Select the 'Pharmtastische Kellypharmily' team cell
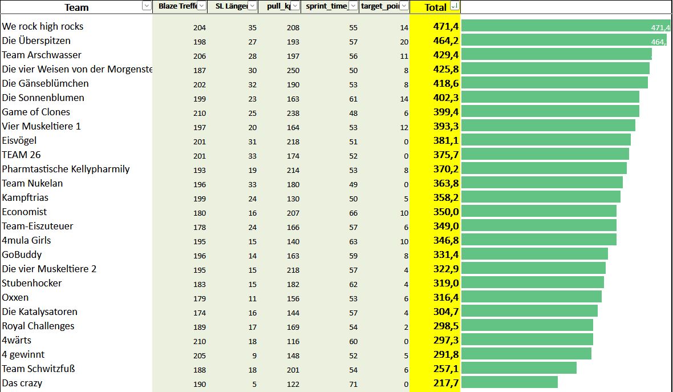Image resolution: width=673 pixels, height=392 pixels. pyautogui.click(x=66, y=169)
